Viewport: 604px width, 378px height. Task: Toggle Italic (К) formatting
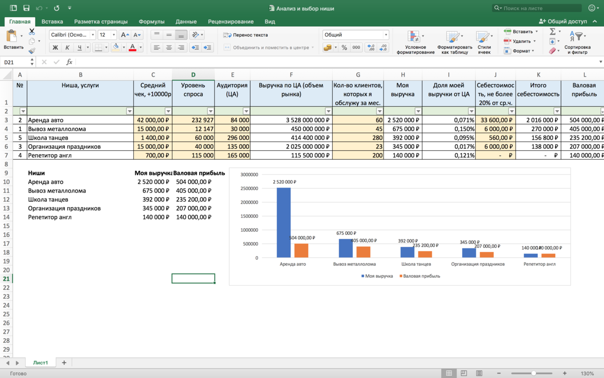pyautogui.click(x=67, y=47)
